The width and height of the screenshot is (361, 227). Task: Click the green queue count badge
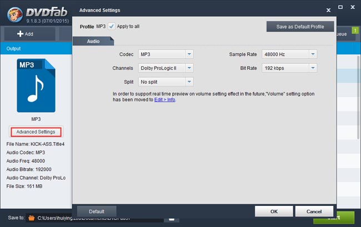[x=355, y=29]
